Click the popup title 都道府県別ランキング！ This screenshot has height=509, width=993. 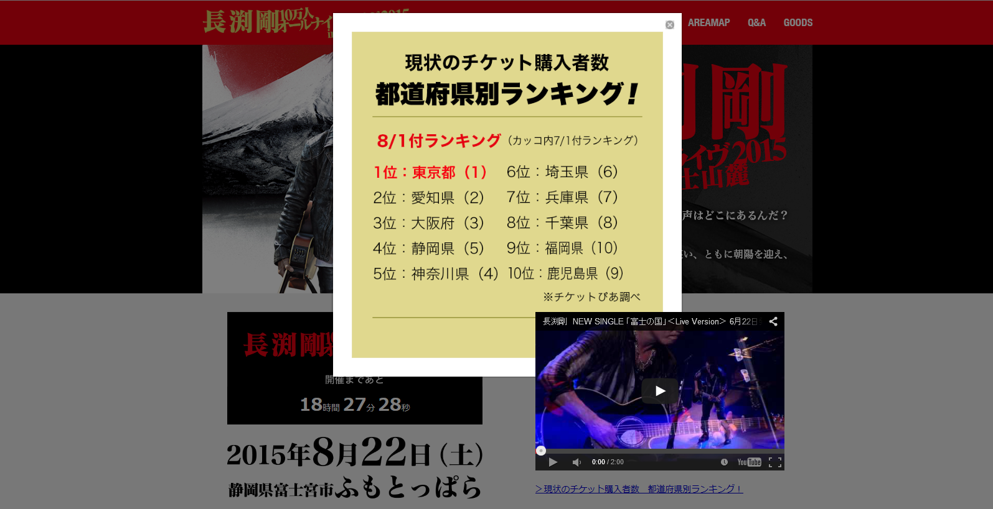(507, 94)
